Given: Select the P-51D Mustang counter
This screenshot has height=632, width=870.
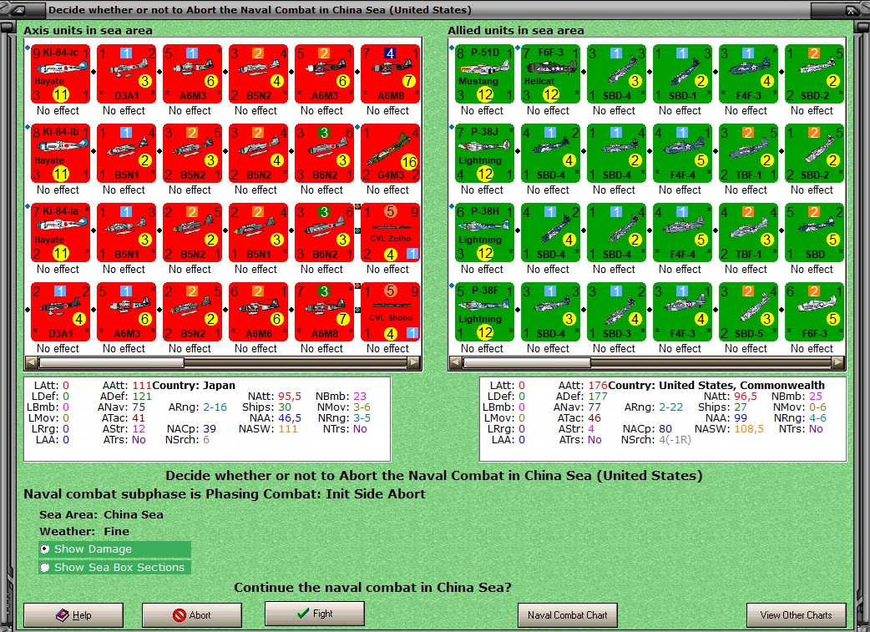Looking at the screenshot, I should point(484,73).
